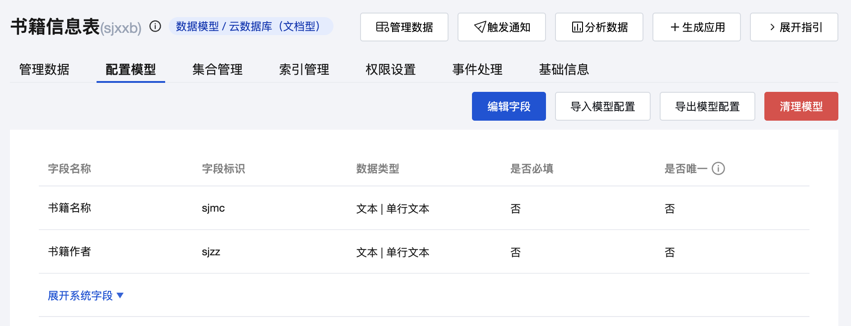This screenshot has height=326, width=851.
Task: Click 导出模型配置 button
Action: point(707,106)
